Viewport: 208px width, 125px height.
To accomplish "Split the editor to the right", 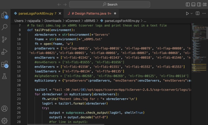I will pos(198,13).
